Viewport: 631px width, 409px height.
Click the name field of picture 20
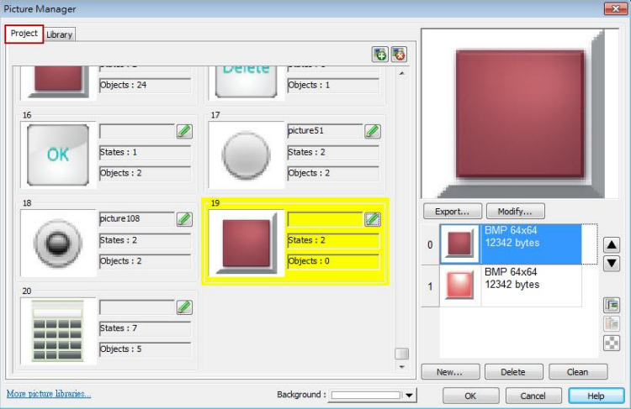[x=137, y=307]
